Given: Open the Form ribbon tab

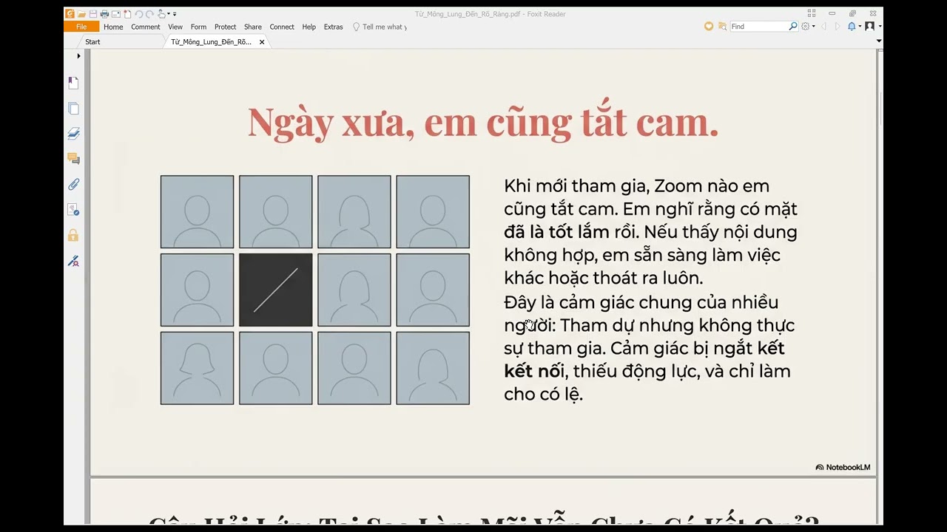Looking at the screenshot, I should click(198, 27).
